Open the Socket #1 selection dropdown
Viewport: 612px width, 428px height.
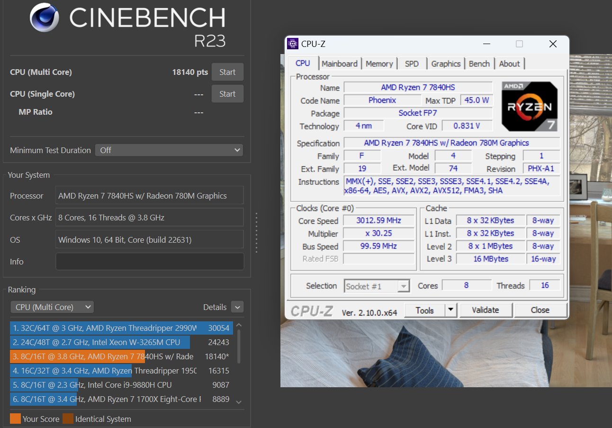377,286
